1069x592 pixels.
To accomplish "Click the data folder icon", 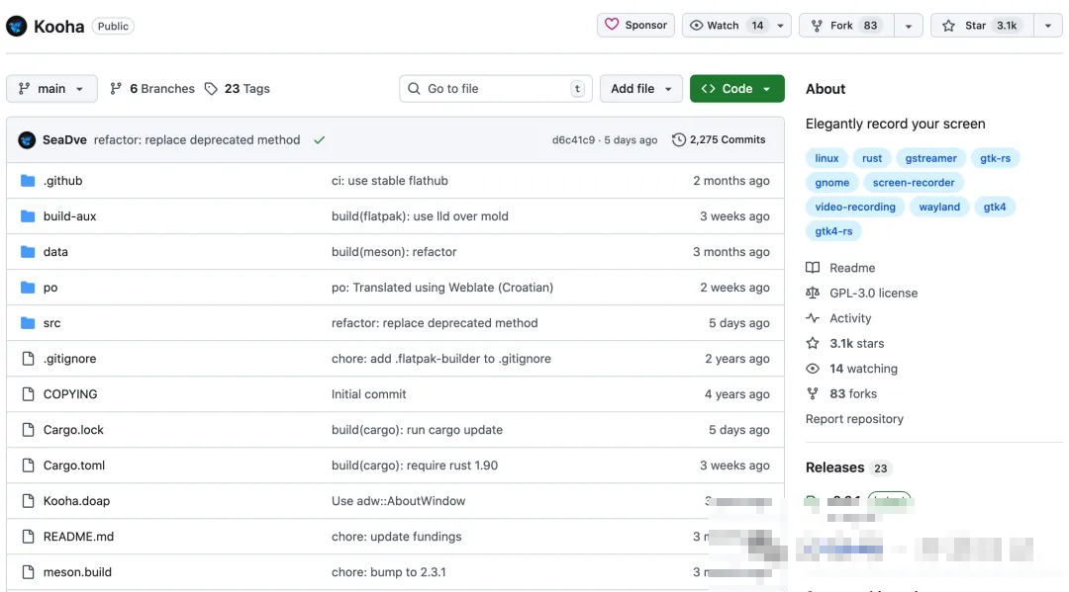I will pos(28,252).
